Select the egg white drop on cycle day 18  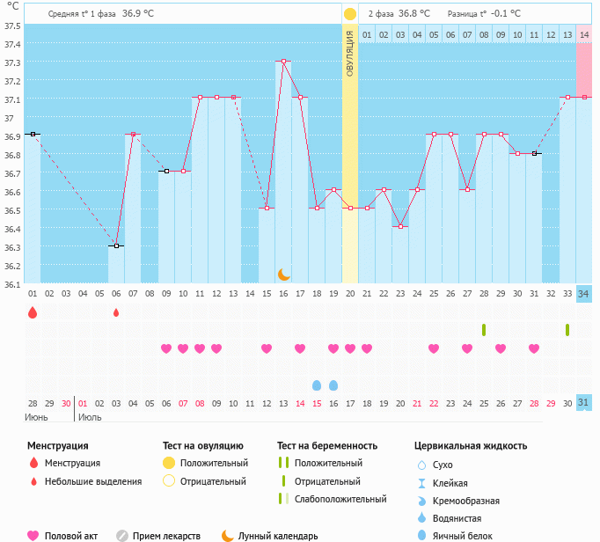(x=317, y=385)
